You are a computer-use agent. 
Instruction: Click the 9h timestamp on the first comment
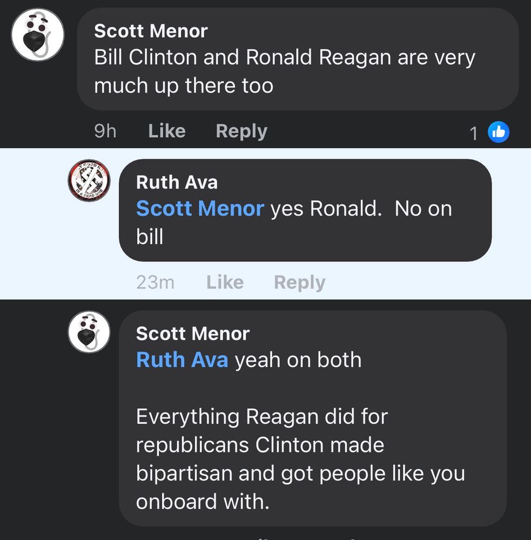click(105, 131)
